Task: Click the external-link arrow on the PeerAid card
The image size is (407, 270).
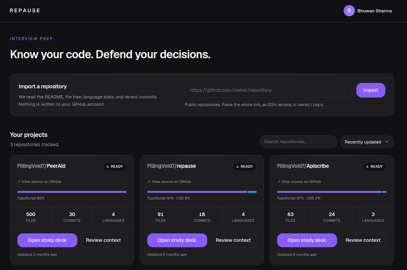Action: coord(19,182)
